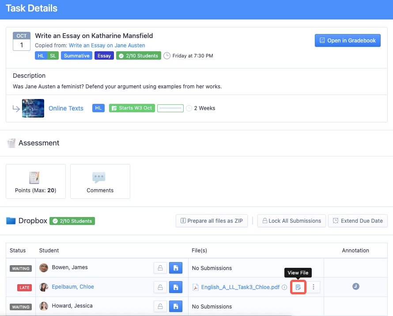Click Jessica Howard's avatar
393x316 pixels.
[x=44, y=306]
